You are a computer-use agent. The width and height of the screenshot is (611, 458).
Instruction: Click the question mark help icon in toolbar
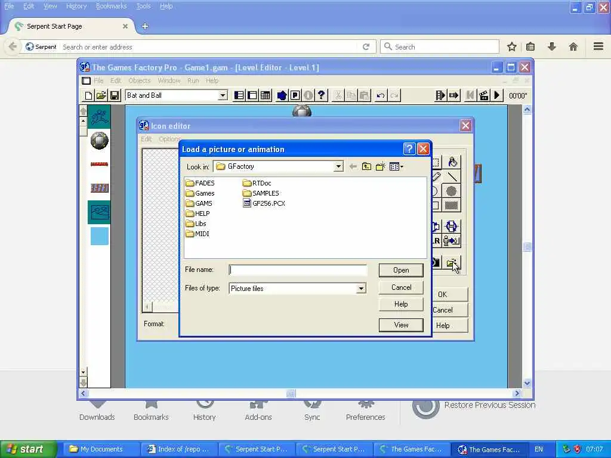(x=322, y=95)
